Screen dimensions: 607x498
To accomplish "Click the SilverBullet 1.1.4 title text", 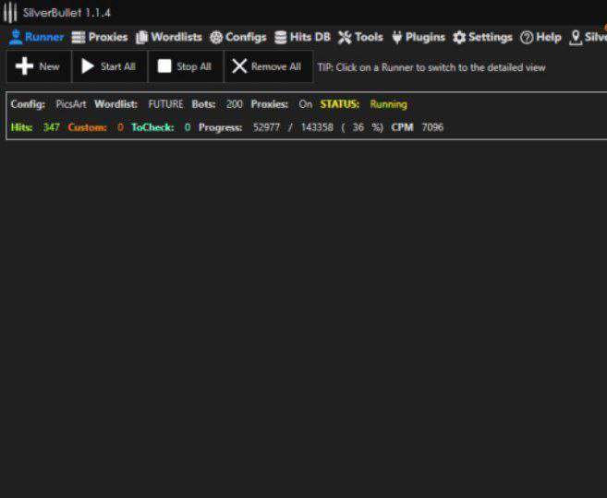I will pyautogui.click(x=67, y=13).
